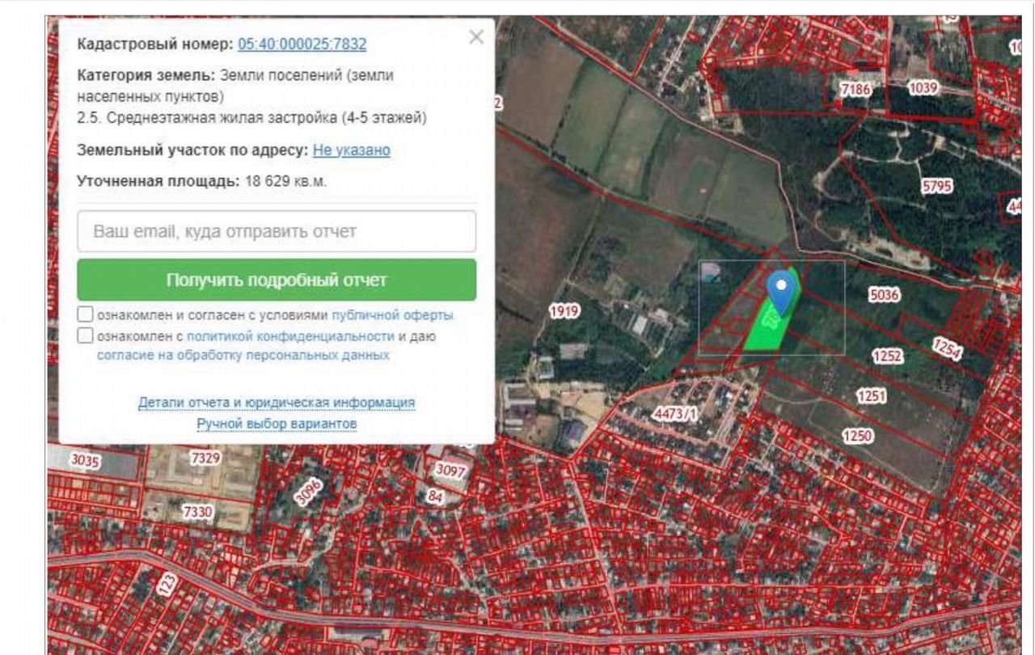1035x655 pixels.
Task: Expand 'Детали отчета и юридическая информация'
Action: (277, 402)
